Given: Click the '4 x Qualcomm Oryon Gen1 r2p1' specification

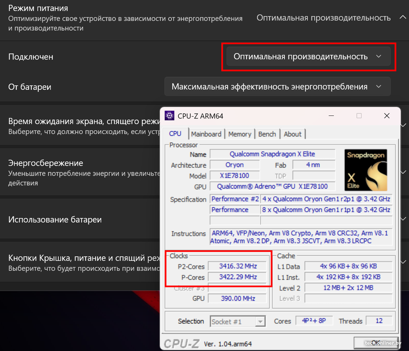Looking at the screenshot, I should 326,199.
